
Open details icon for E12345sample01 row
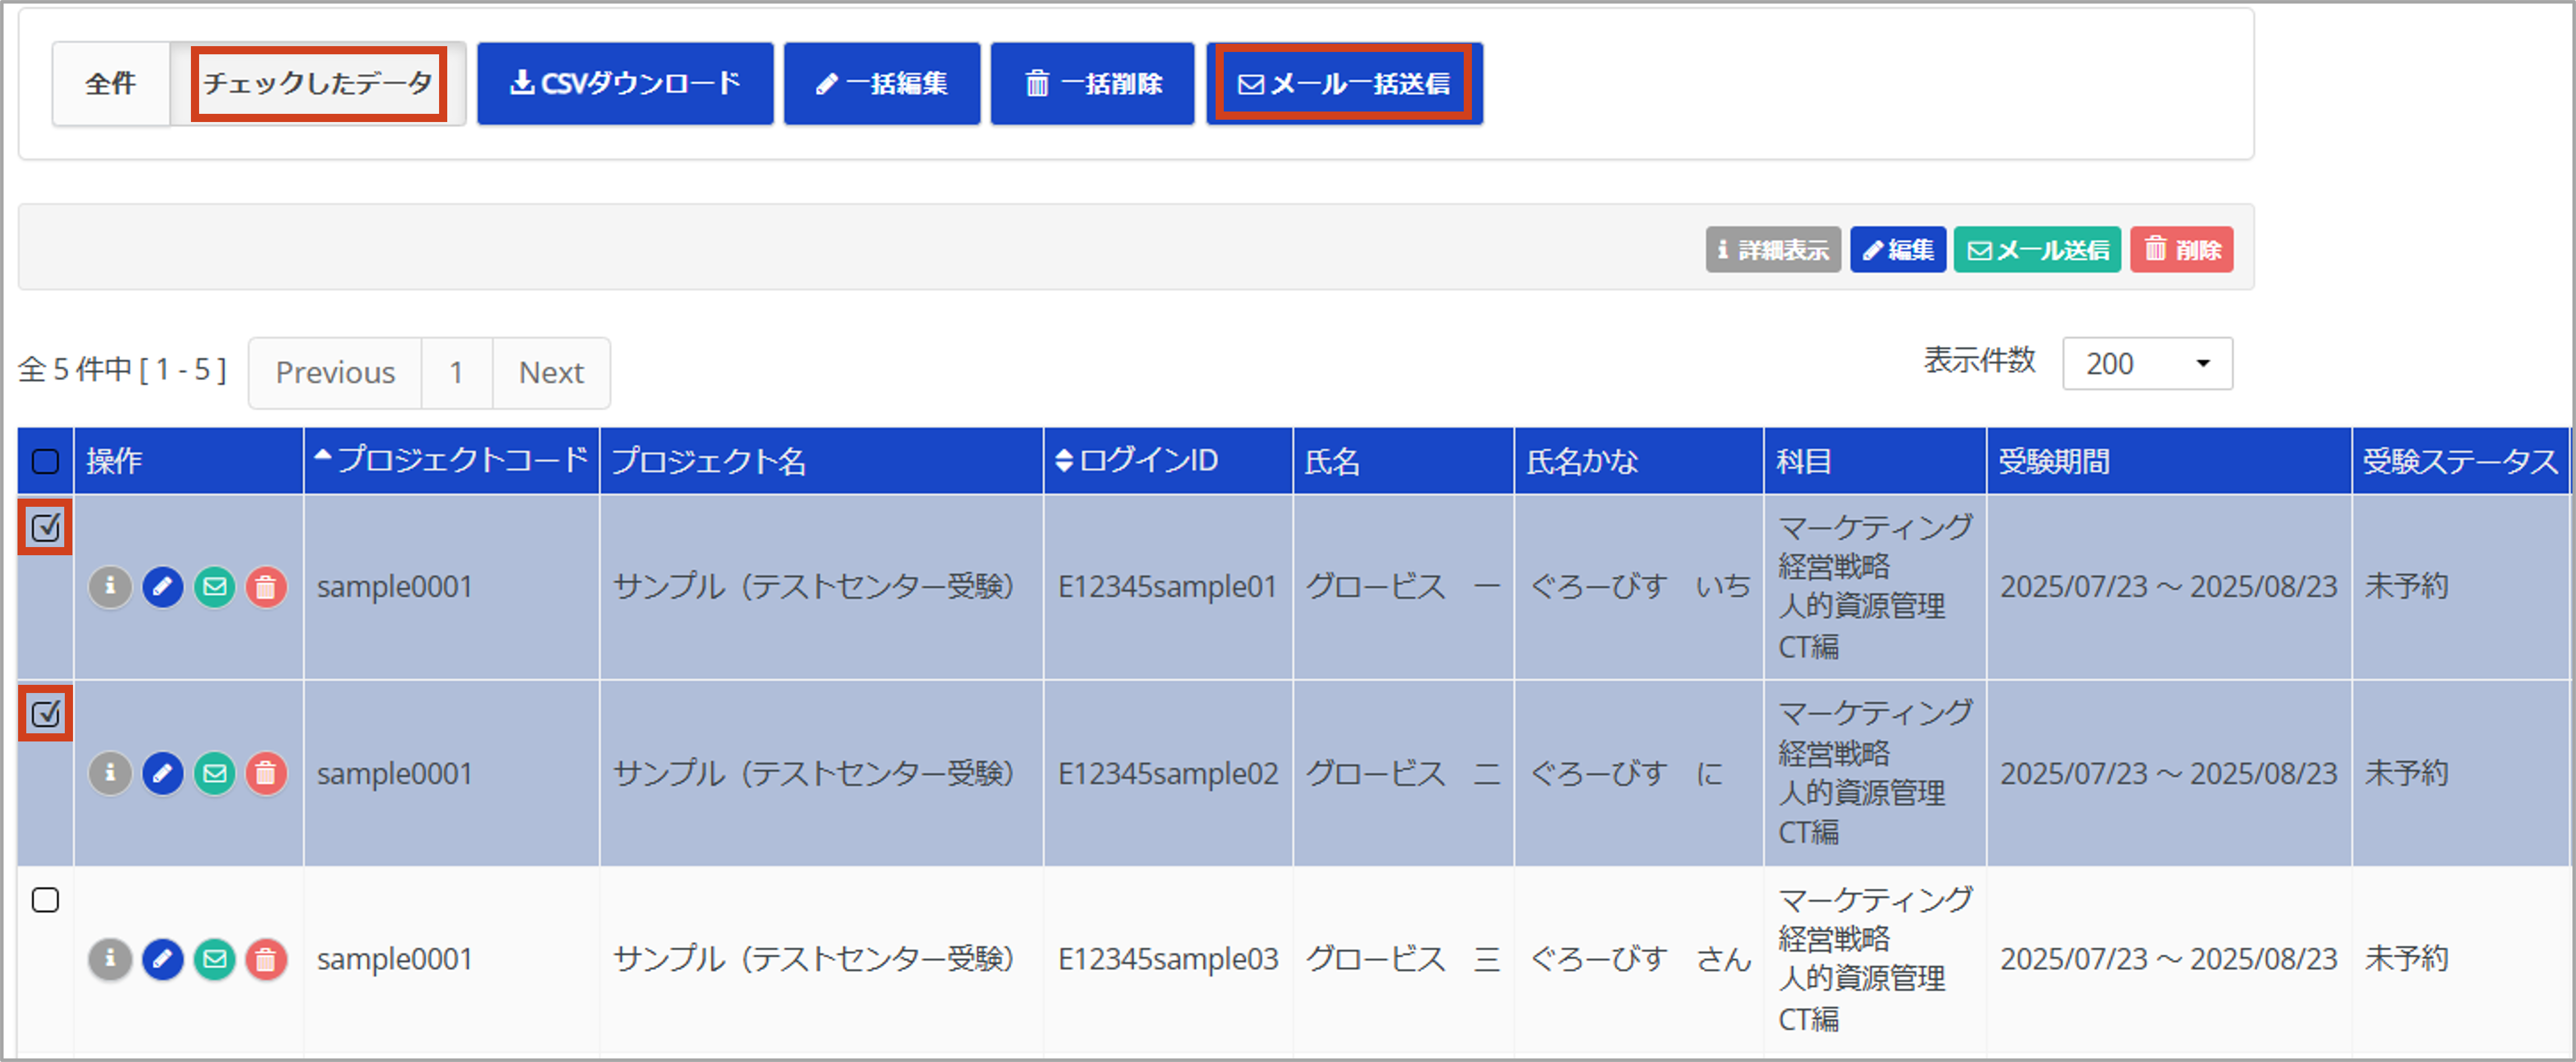(110, 586)
